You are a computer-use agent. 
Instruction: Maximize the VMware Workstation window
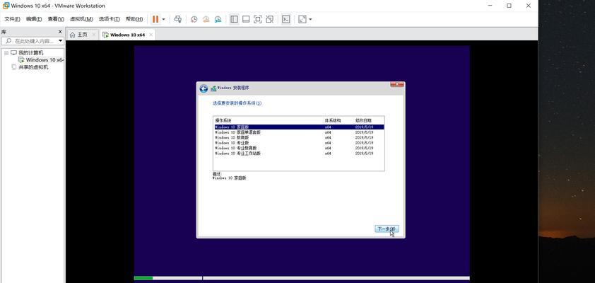click(509, 6)
